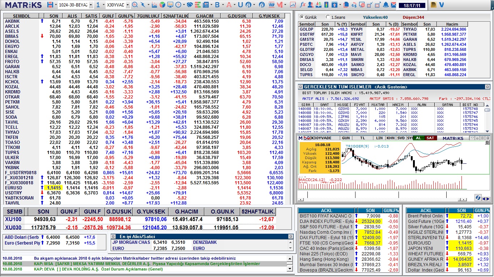Select the Brent Petrol Onlin row
The width and height of the screenshot is (494, 277).
[x=448, y=216]
